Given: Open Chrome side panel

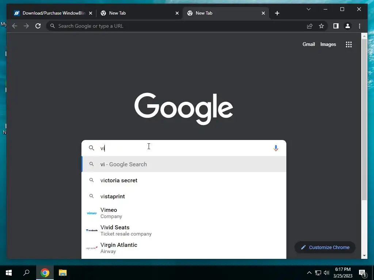Looking at the screenshot, I should (336, 26).
